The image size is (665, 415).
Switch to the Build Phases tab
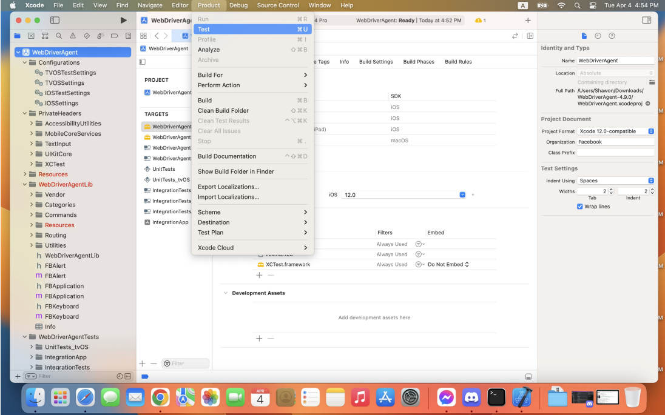(419, 62)
